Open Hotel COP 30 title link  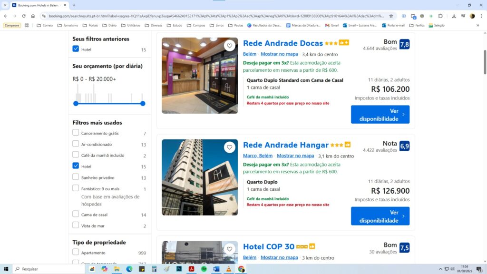click(269, 247)
